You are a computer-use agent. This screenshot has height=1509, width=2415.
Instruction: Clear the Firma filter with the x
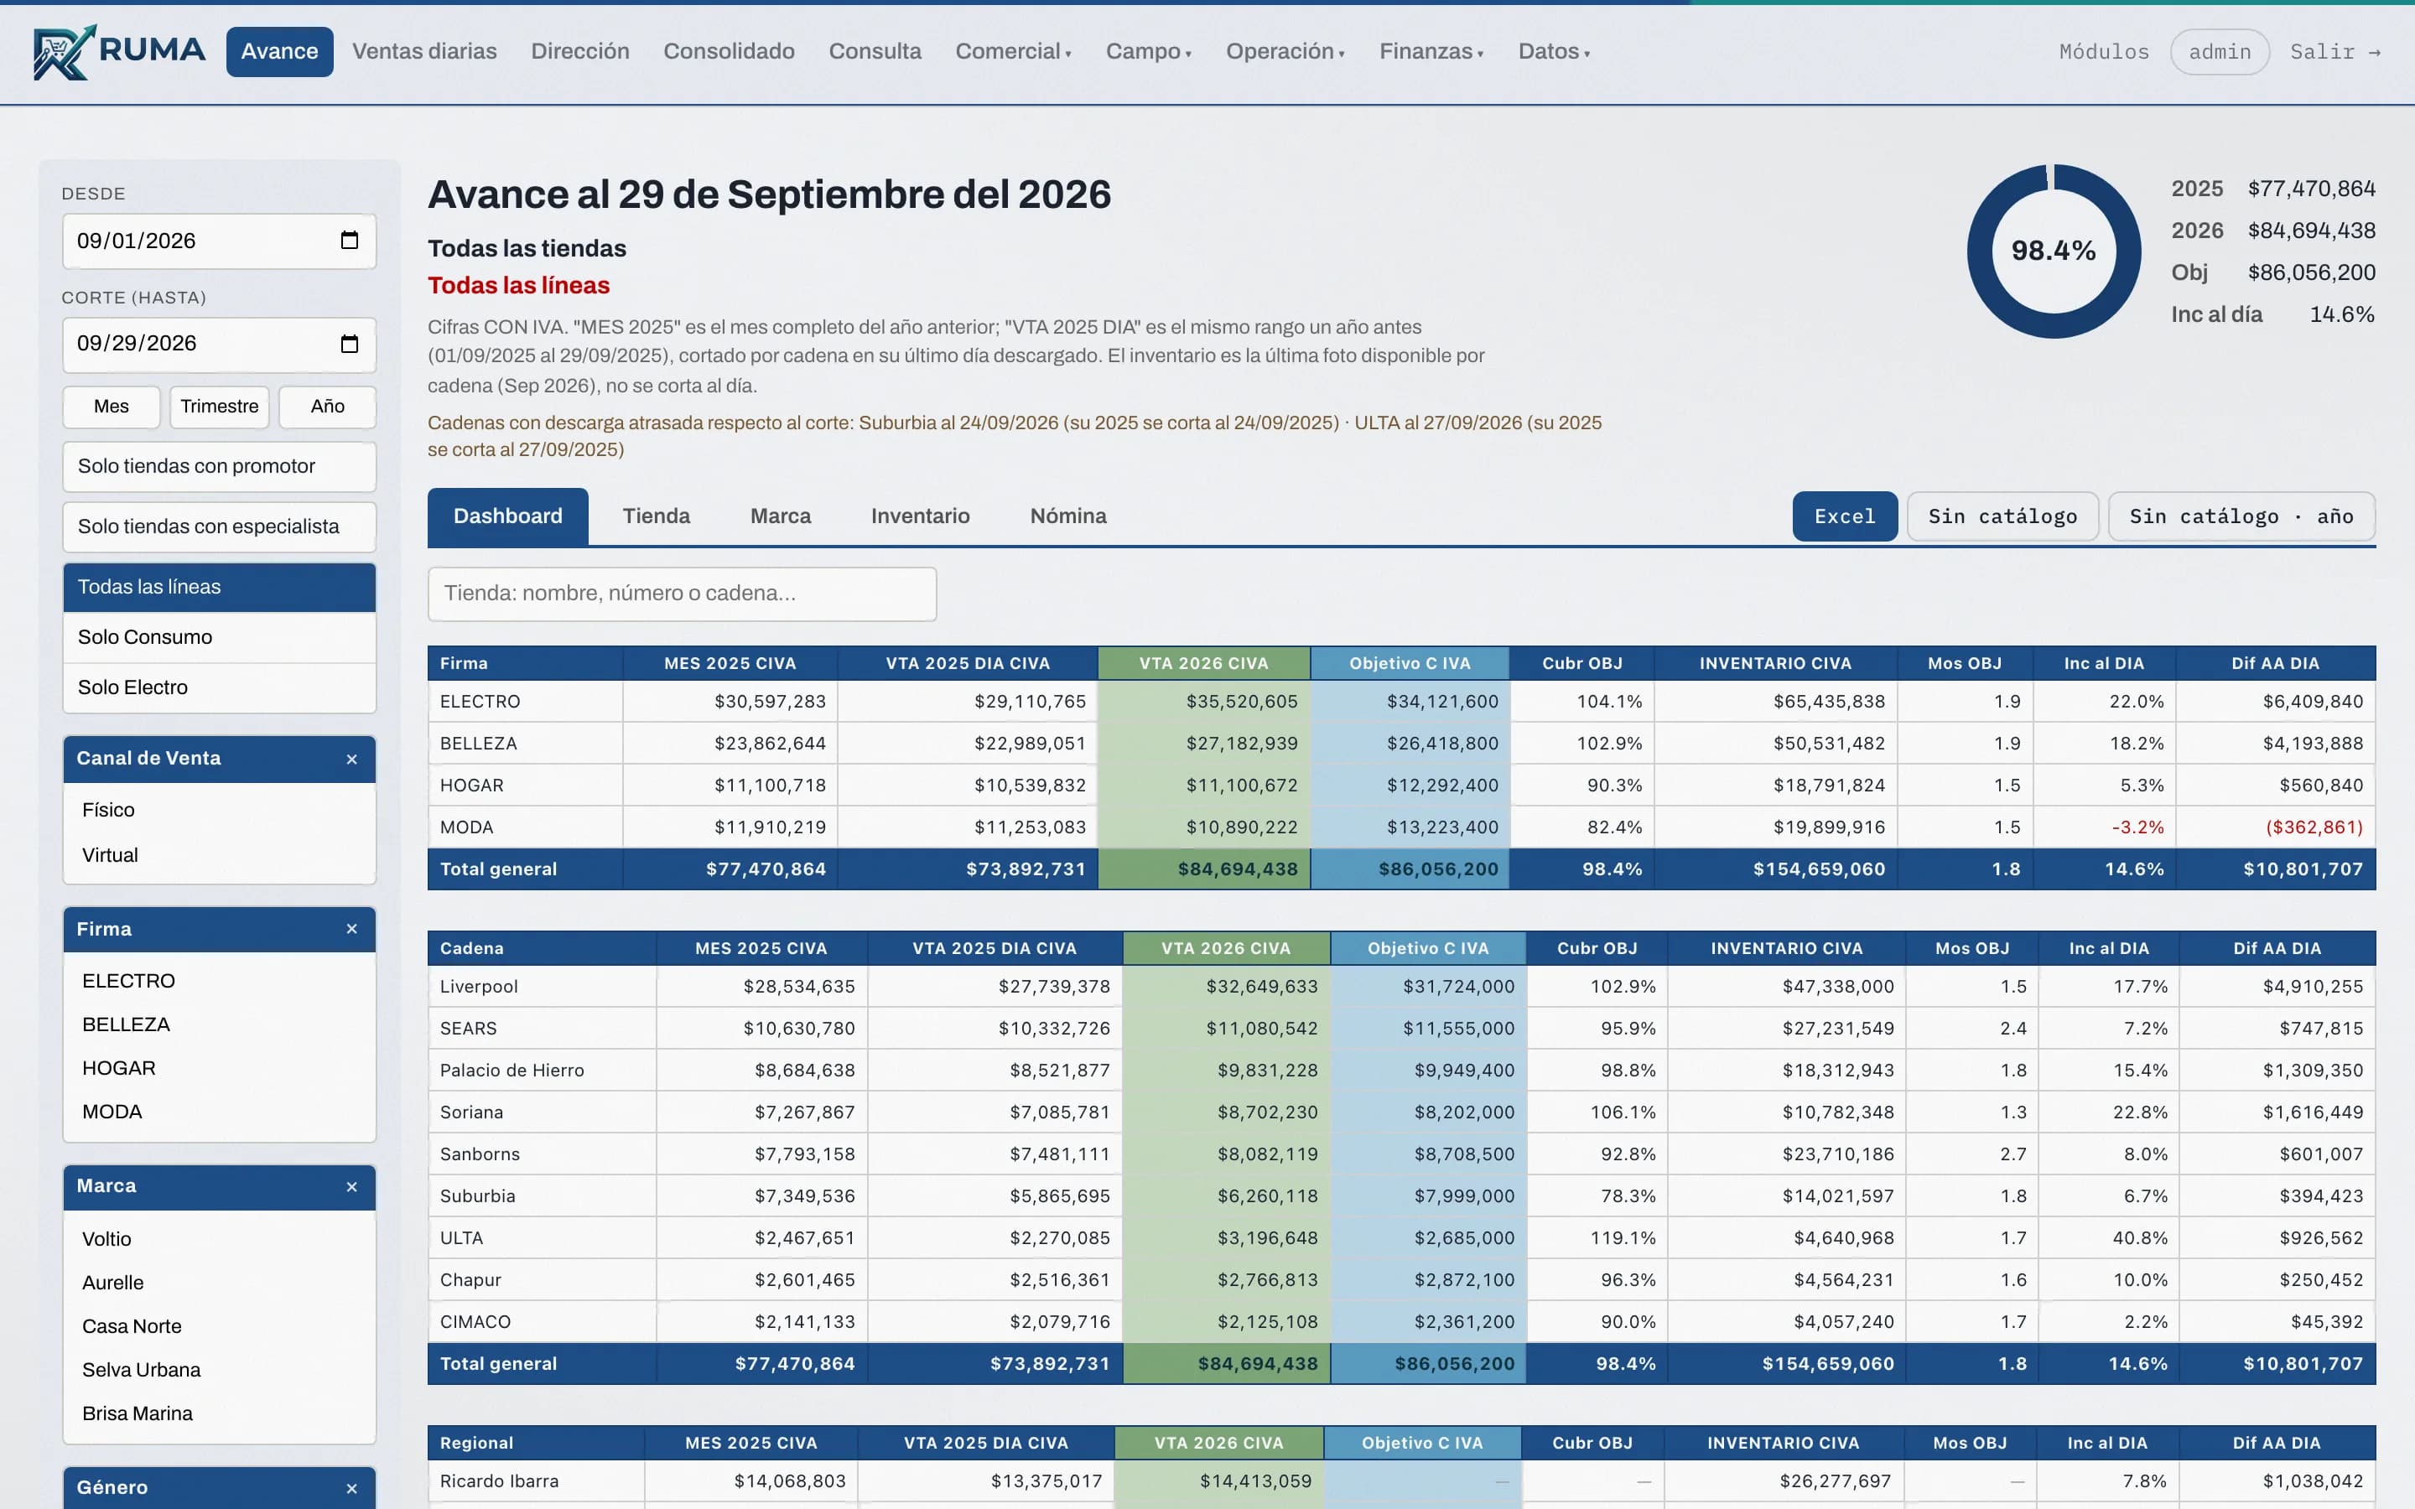(x=351, y=929)
